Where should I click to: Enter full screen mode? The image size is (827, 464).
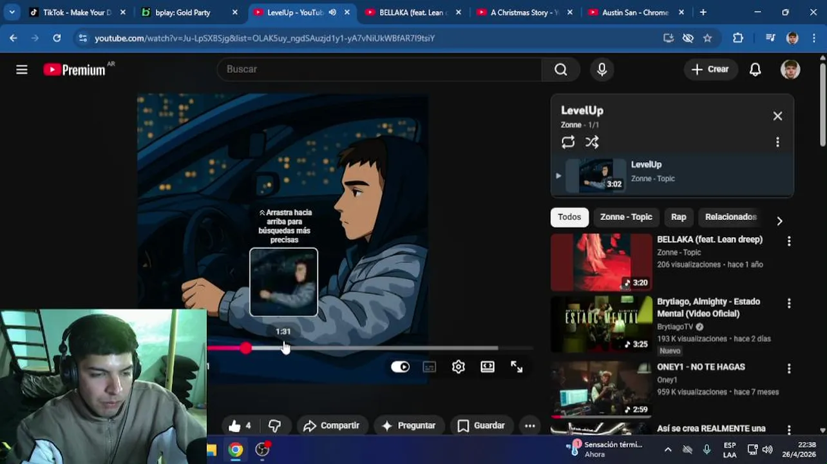(517, 367)
